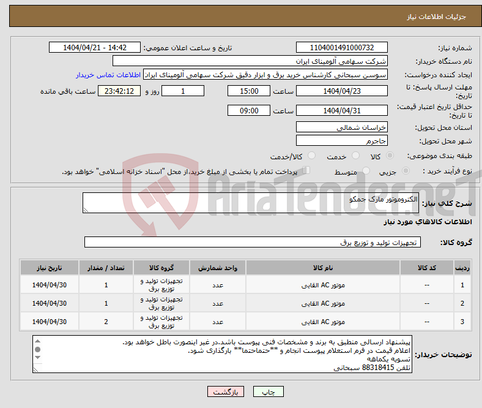Click the resize grip of description textarea
Screen dimensions: 482x408
point(86,210)
